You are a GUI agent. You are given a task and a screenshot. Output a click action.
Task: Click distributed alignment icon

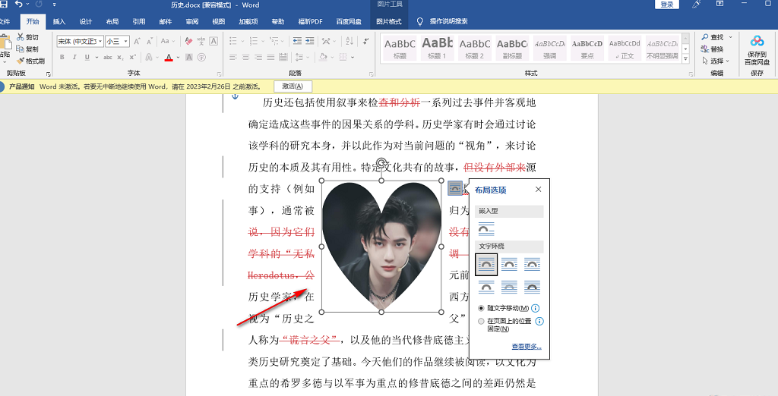click(283, 57)
